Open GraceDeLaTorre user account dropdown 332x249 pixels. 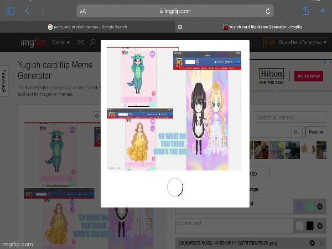302,43
